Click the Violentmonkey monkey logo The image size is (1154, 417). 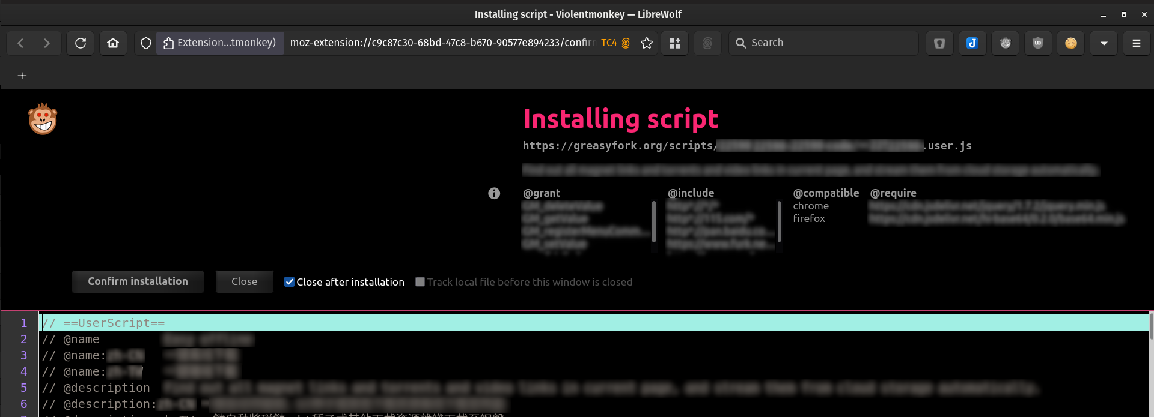(43, 119)
